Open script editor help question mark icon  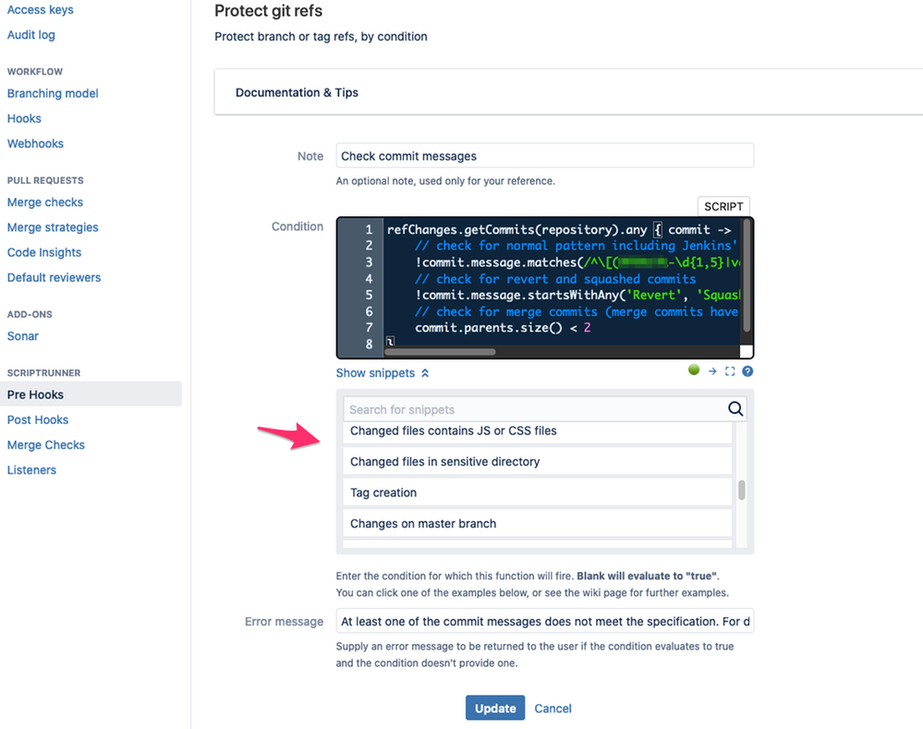point(747,371)
